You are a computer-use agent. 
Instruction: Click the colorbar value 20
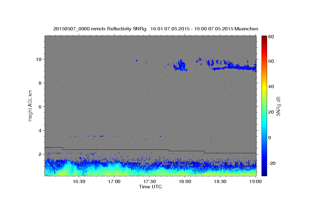tap(271, 112)
